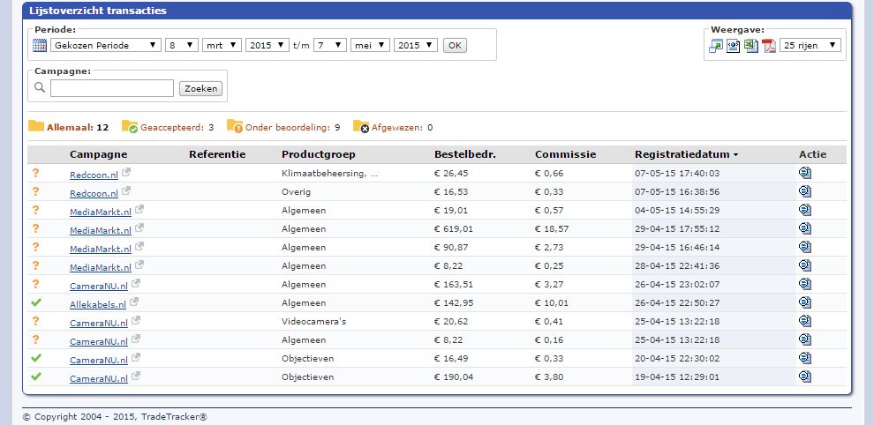Click the Zoeken button
The height and width of the screenshot is (425, 874).
200,88
